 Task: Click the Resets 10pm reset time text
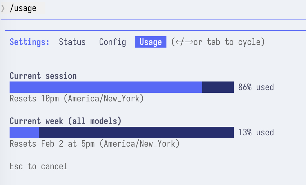pyautogui.click(x=76, y=98)
